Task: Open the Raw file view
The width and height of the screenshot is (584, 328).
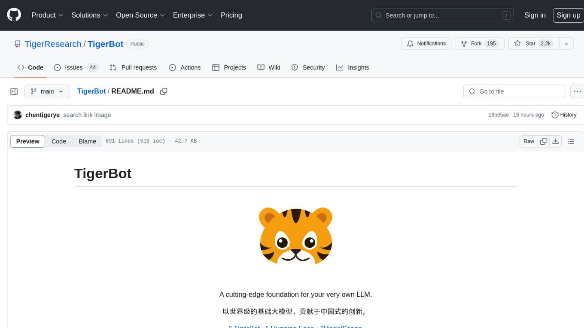Action: click(x=529, y=141)
